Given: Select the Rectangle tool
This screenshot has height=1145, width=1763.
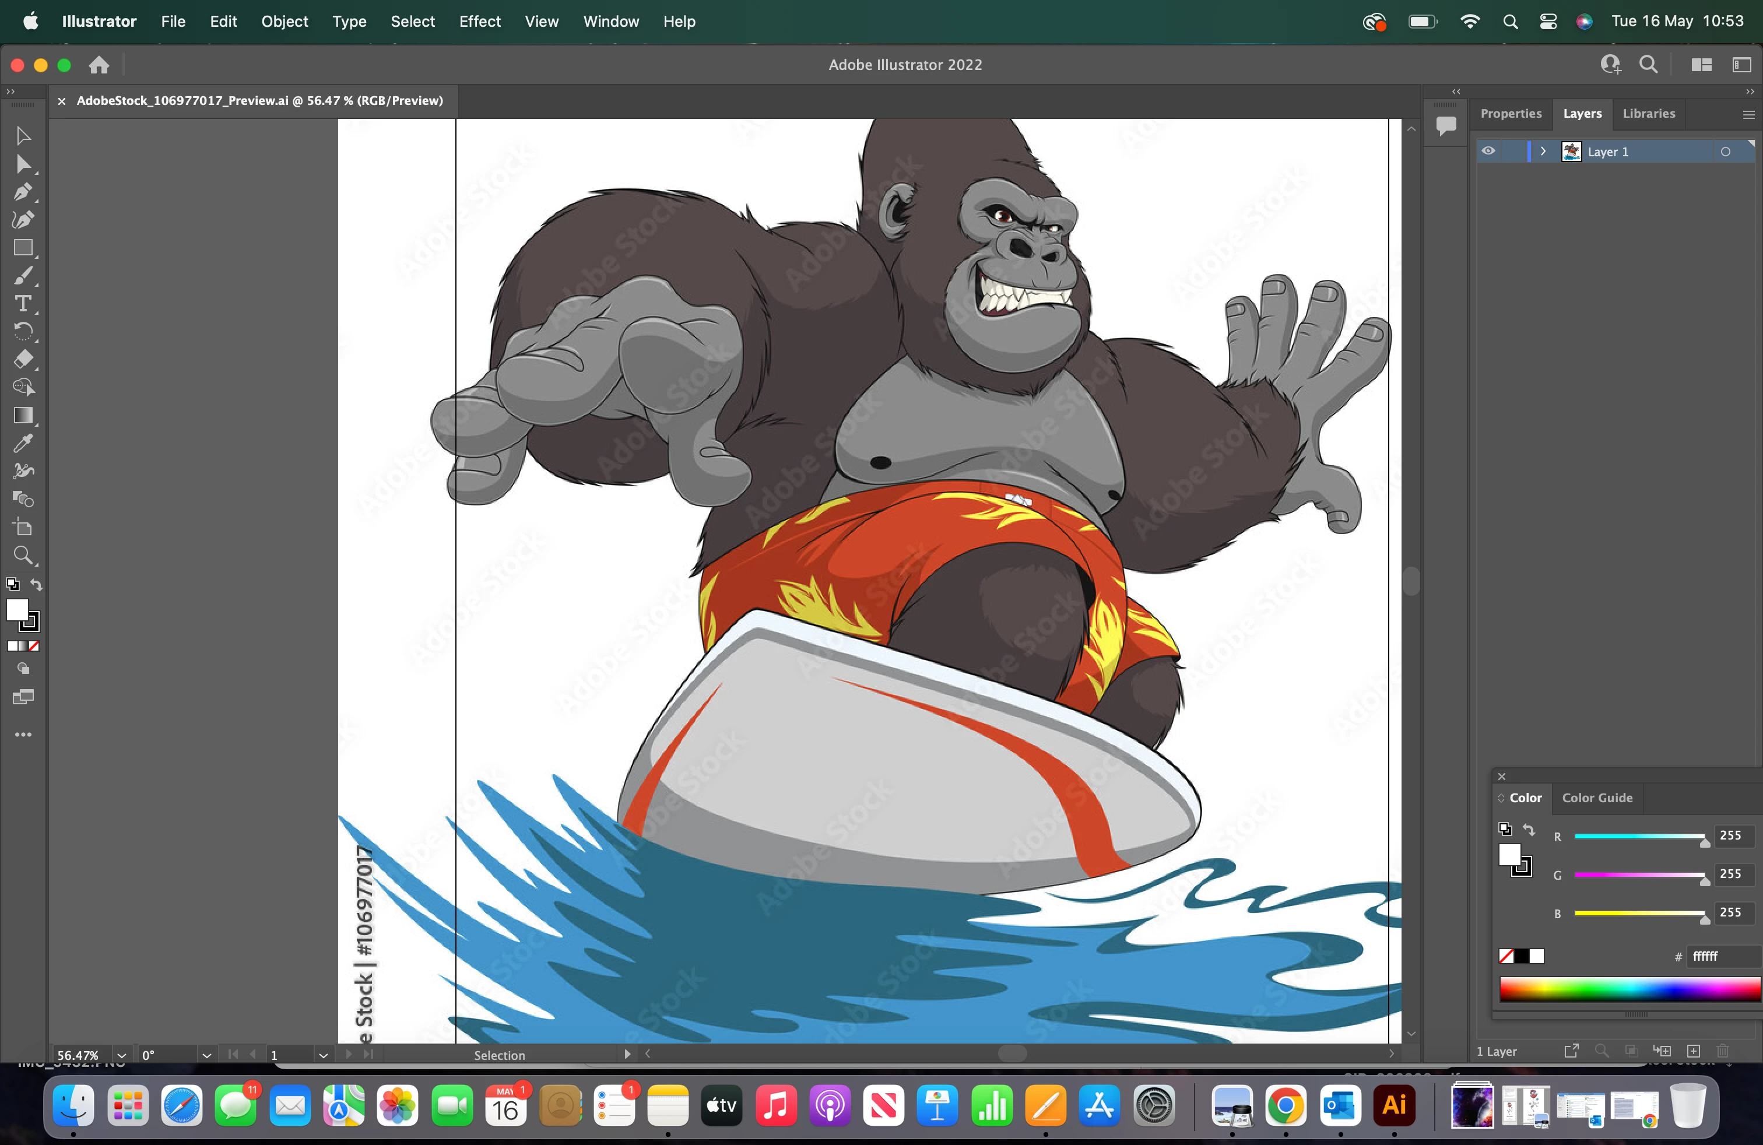Looking at the screenshot, I should coord(22,248).
